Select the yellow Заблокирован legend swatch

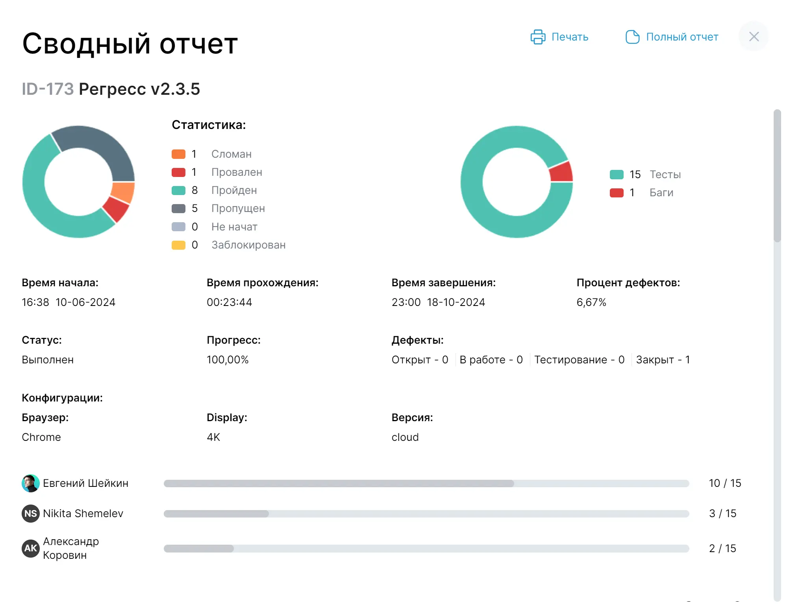[x=178, y=245]
